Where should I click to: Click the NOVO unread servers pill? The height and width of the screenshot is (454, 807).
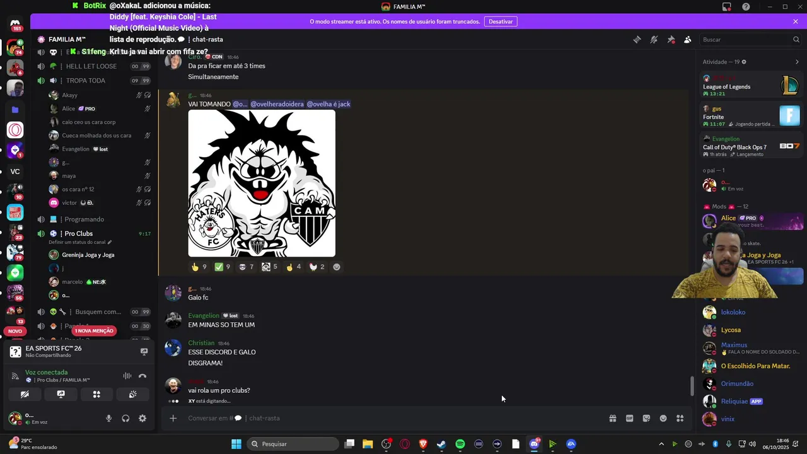click(x=15, y=331)
